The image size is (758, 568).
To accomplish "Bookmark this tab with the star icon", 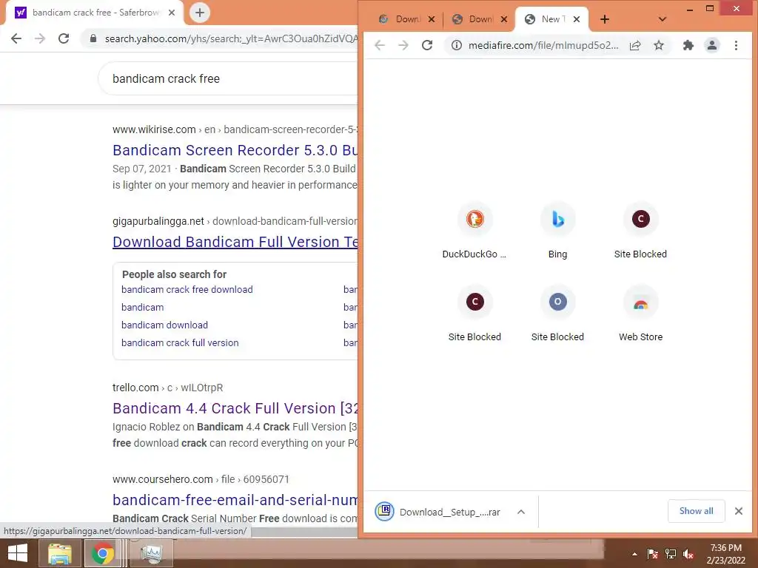I will tap(658, 45).
